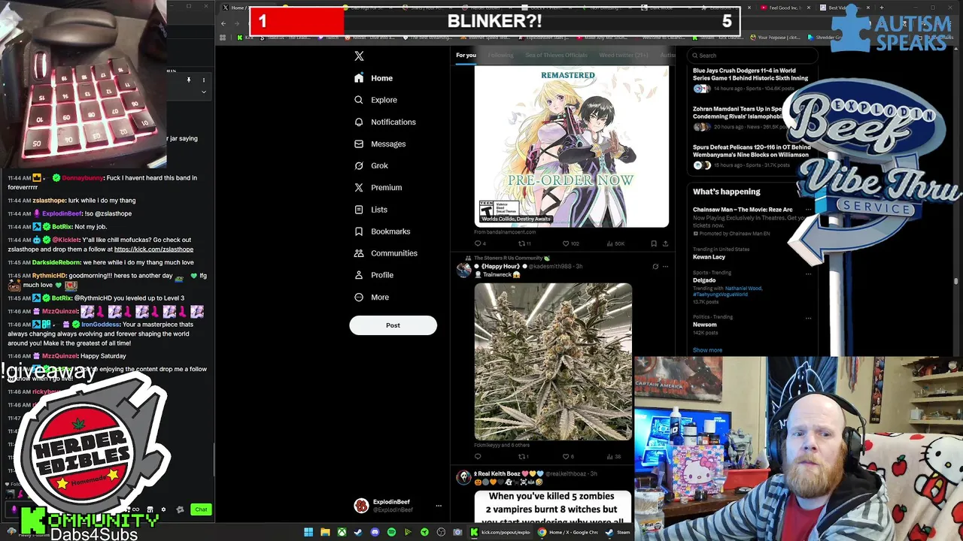Click the Post button
The image size is (963, 541).
pyautogui.click(x=393, y=325)
